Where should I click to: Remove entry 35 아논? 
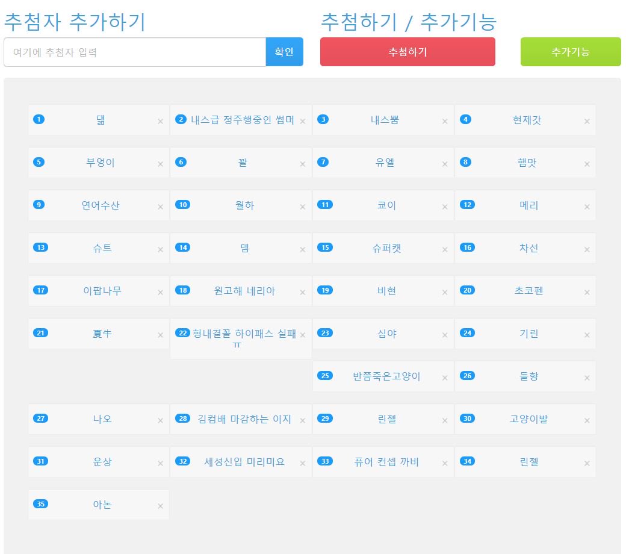(161, 506)
